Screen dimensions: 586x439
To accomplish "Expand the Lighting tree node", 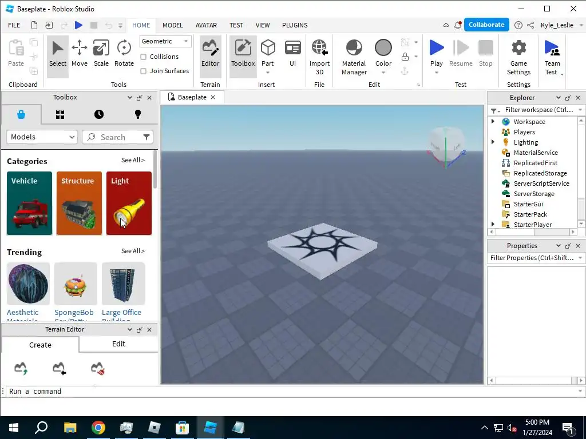I will 493,142.
